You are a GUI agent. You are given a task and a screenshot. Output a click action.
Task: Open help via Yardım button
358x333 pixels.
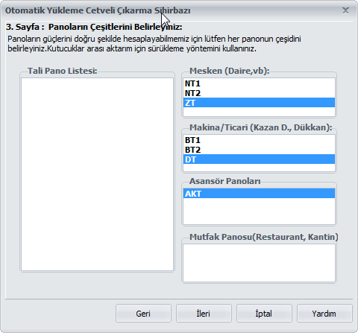coord(324,314)
